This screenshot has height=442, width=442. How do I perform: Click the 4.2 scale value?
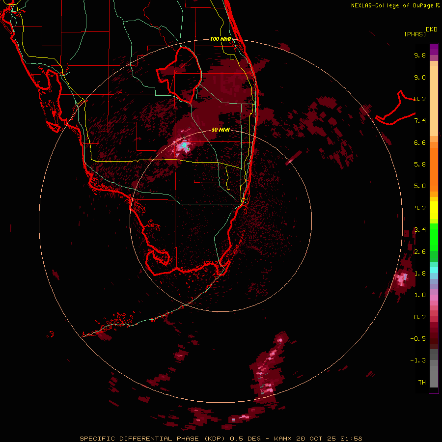click(420, 208)
